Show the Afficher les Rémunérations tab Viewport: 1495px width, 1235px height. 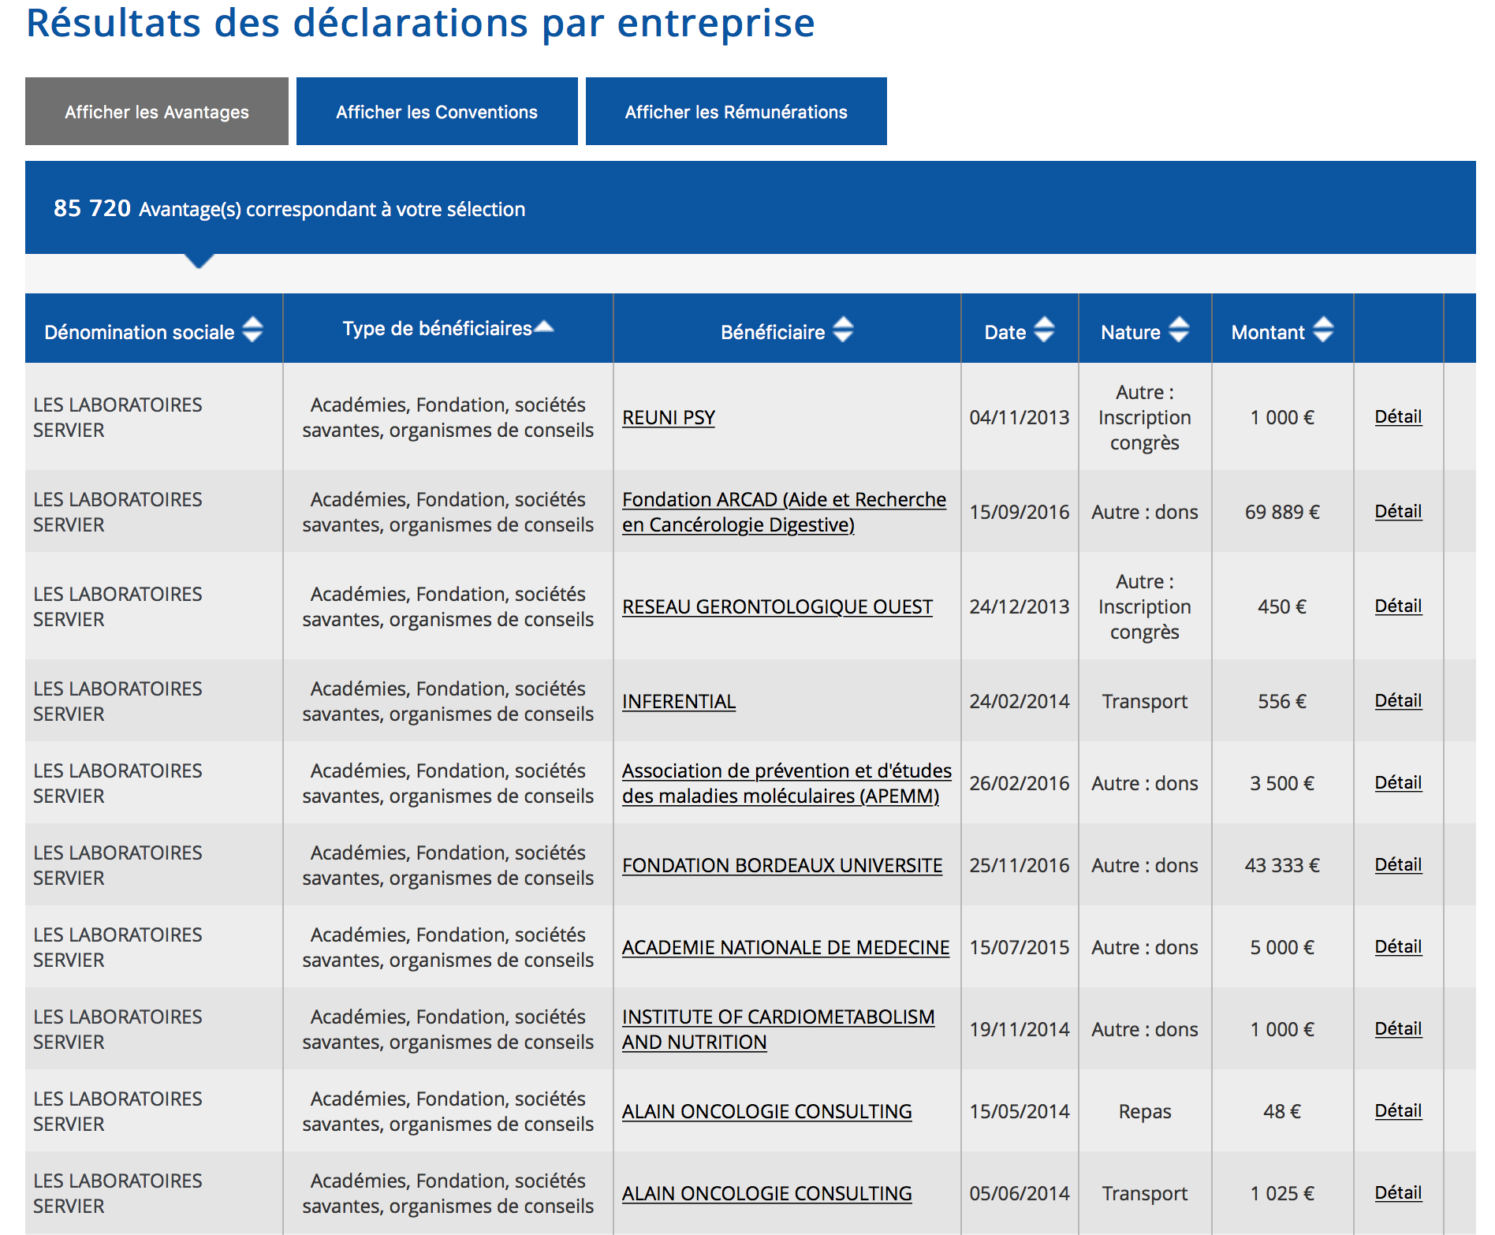[736, 112]
